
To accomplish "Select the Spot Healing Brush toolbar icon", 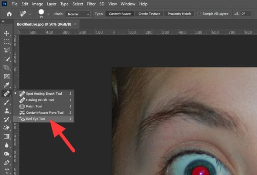I will [7, 94].
